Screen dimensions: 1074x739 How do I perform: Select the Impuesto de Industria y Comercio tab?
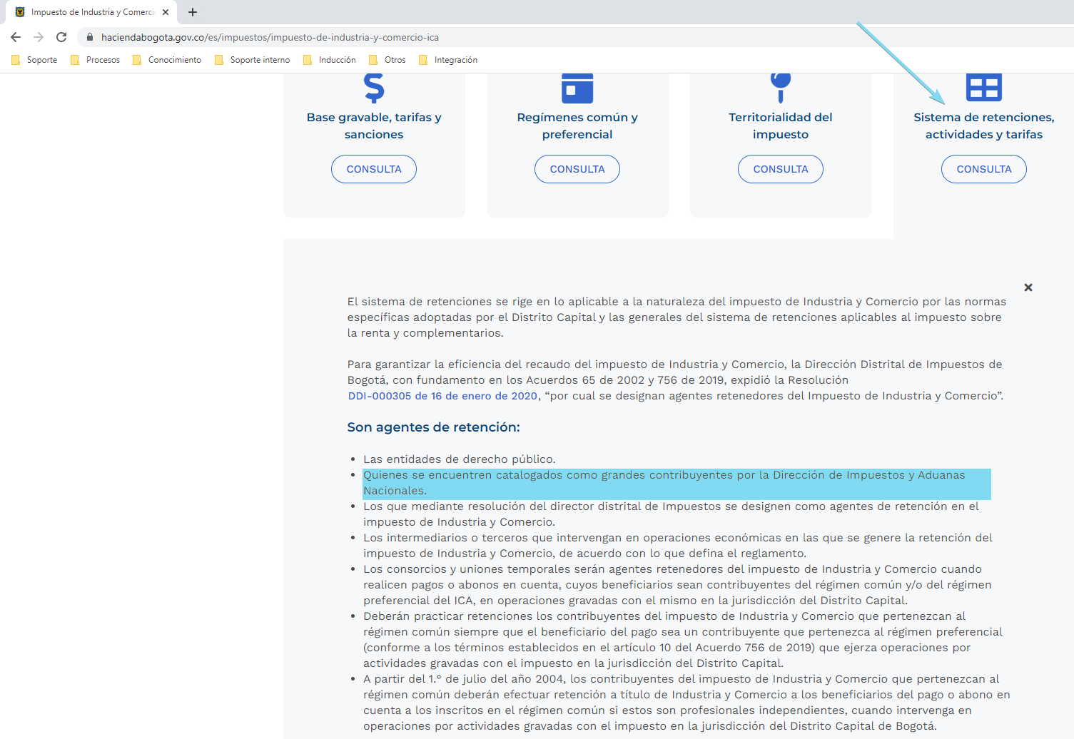point(91,12)
